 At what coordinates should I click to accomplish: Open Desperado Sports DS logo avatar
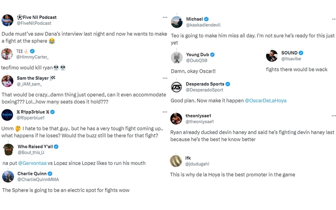click(177, 87)
